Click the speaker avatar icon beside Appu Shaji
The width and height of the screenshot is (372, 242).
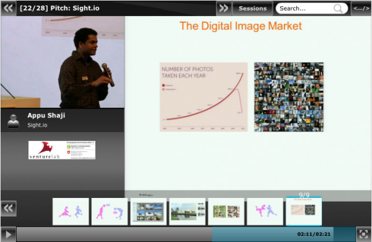pos(13,121)
